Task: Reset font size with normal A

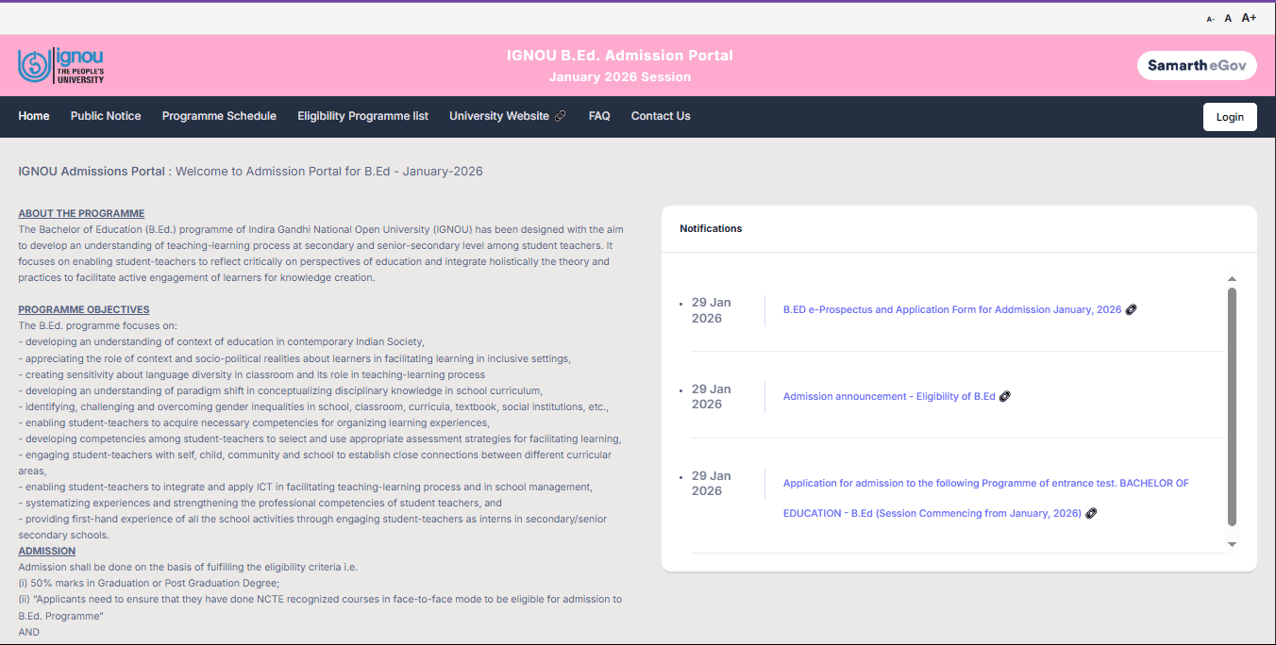Action: pos(1228,18)
